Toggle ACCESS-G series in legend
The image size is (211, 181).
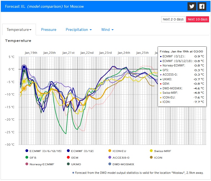[x=119, y=158]
